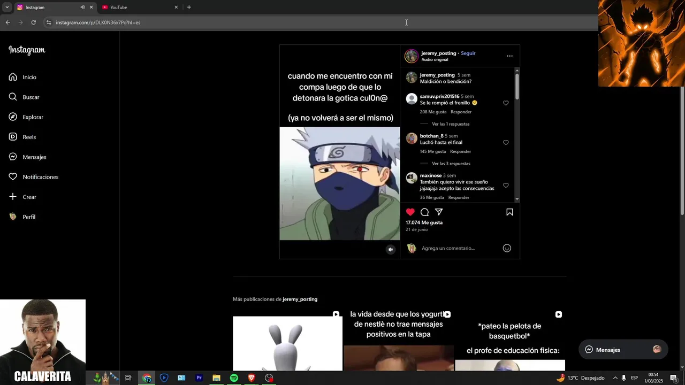Image resolution: width=685 pixels, height=385 pixels.
Task: Reload the page
Action: [x=33, y=22]
